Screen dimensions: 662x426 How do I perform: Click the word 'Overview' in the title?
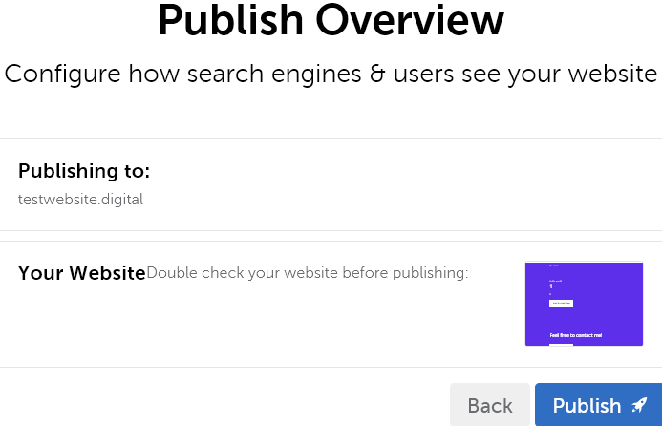point(411,21)
